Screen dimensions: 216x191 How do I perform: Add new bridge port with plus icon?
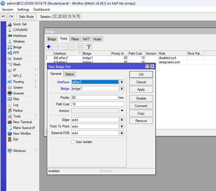[x=49, y=47]
